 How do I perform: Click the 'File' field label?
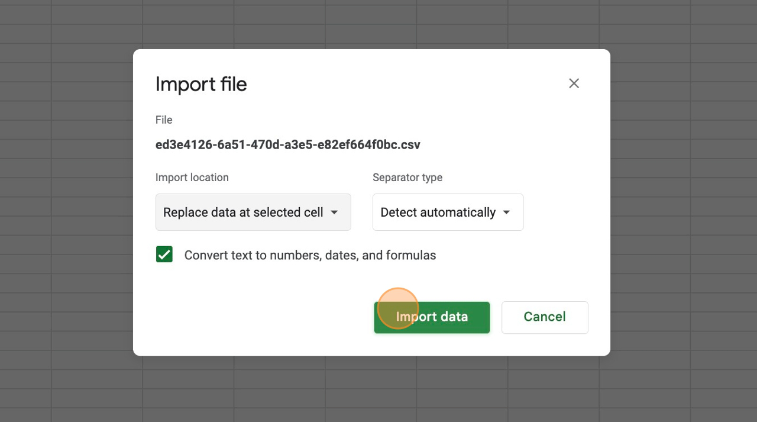click(164, 120)
